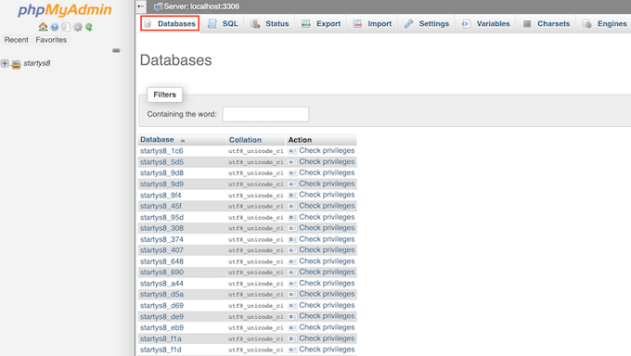631x356 pixels.
Task: Open the Charsets tab
Action: 546,24
